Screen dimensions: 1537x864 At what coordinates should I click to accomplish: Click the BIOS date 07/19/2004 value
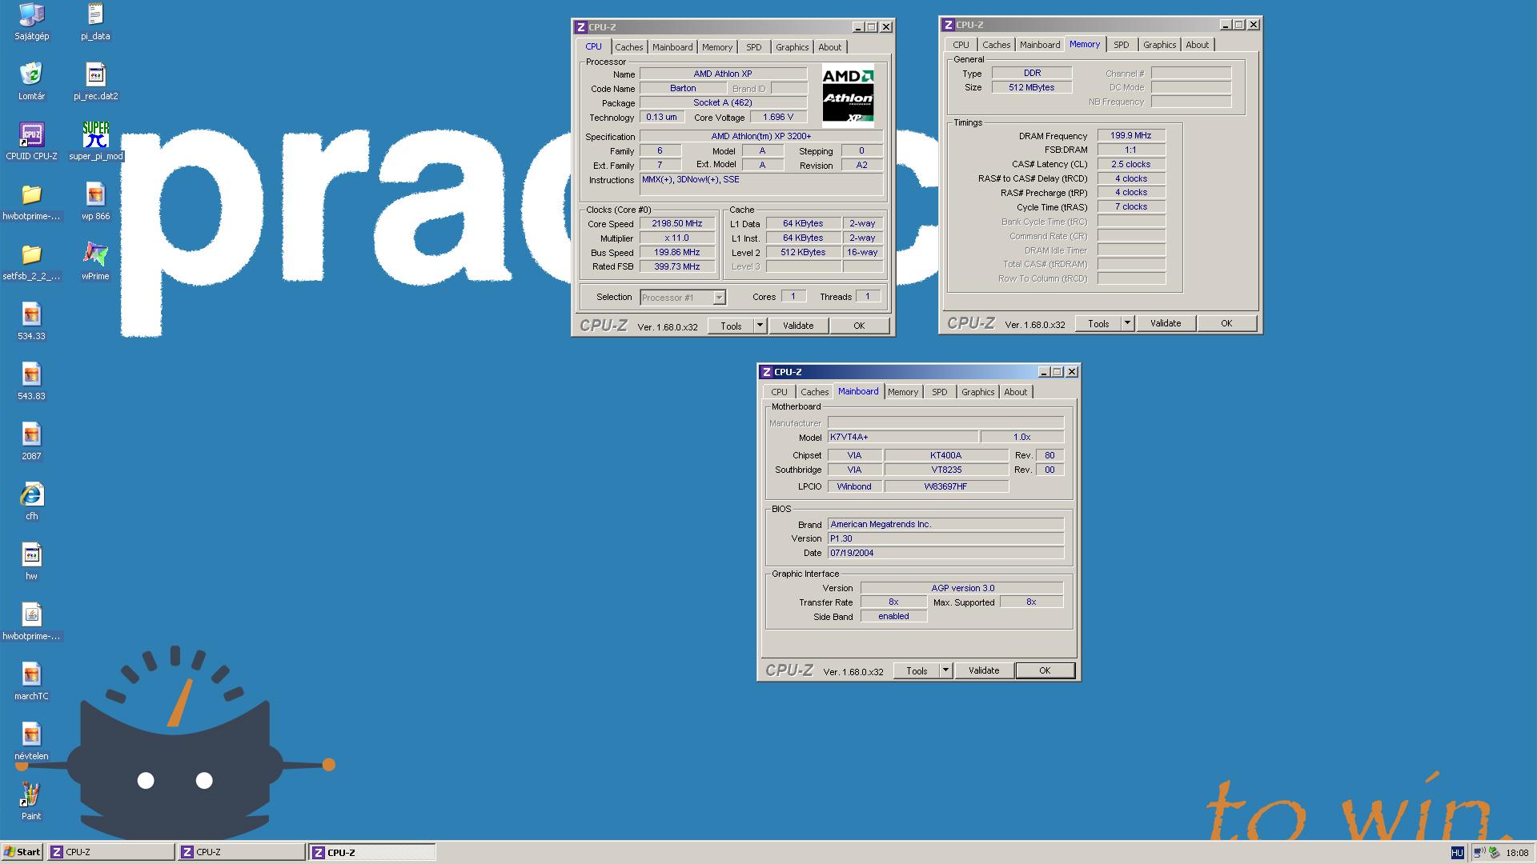(x=945, y=553)
